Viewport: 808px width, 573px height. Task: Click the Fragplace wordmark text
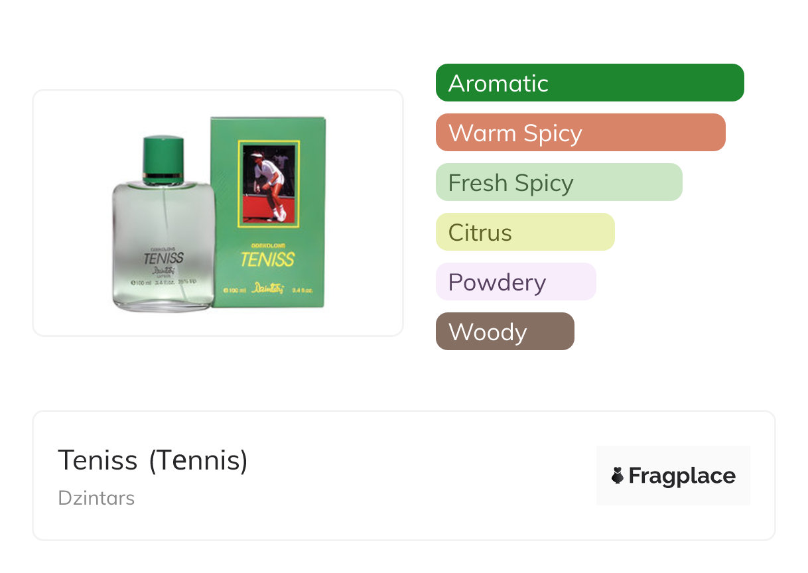(682, 476)
